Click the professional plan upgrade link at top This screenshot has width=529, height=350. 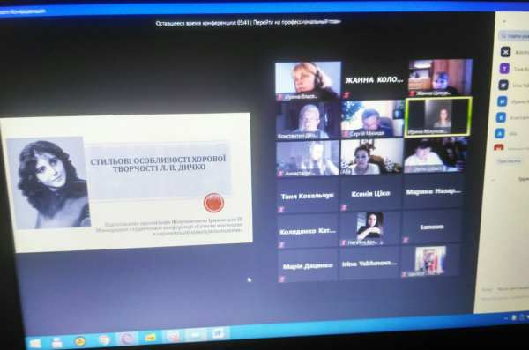point(297,22)
